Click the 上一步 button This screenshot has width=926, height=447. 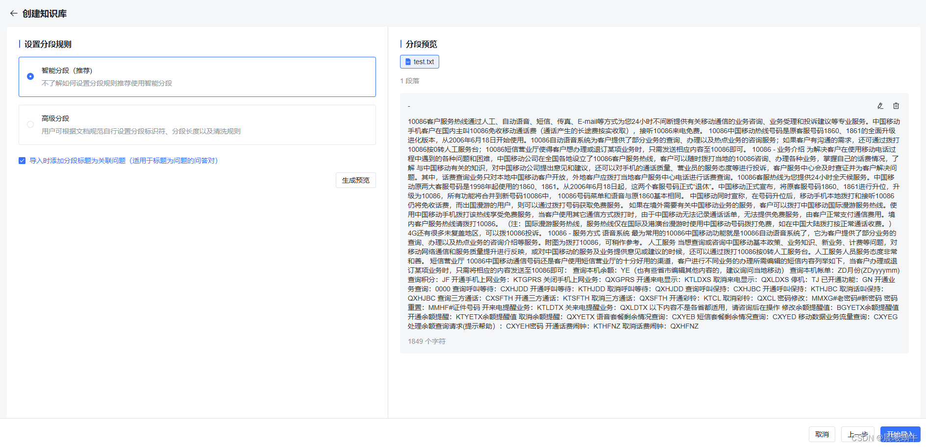coord(858,434)
